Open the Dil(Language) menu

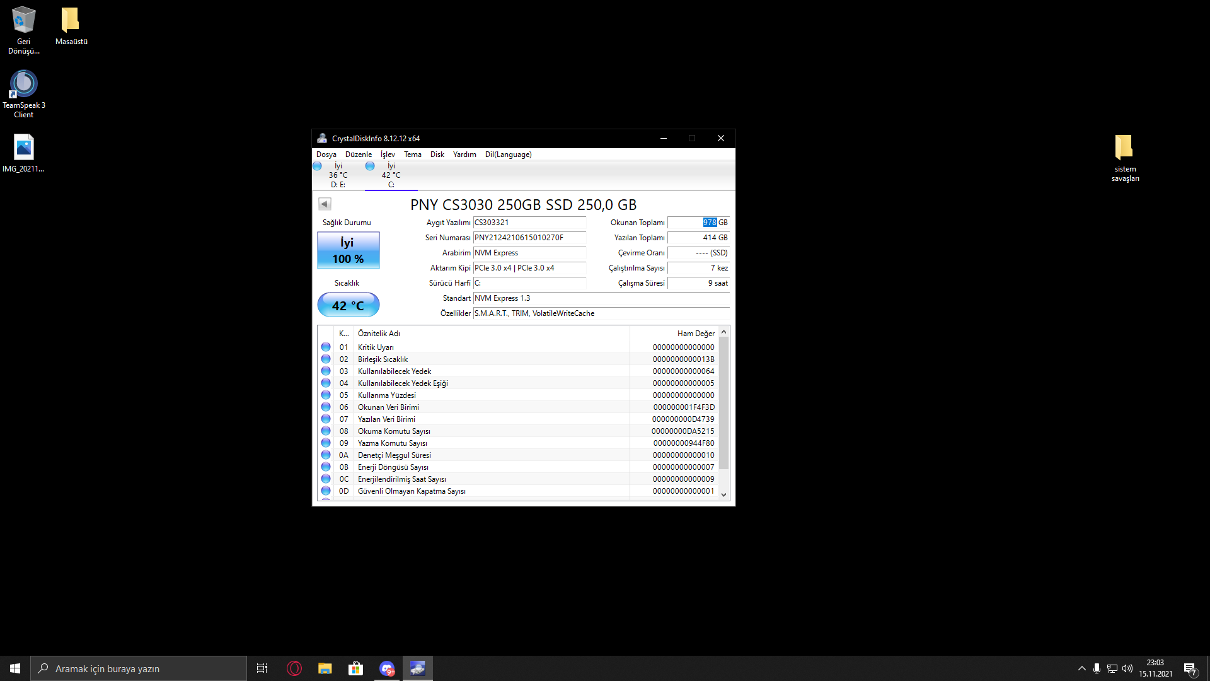508,154
